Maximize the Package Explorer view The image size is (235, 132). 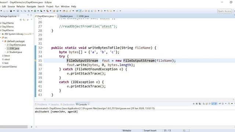coord(31,15)
